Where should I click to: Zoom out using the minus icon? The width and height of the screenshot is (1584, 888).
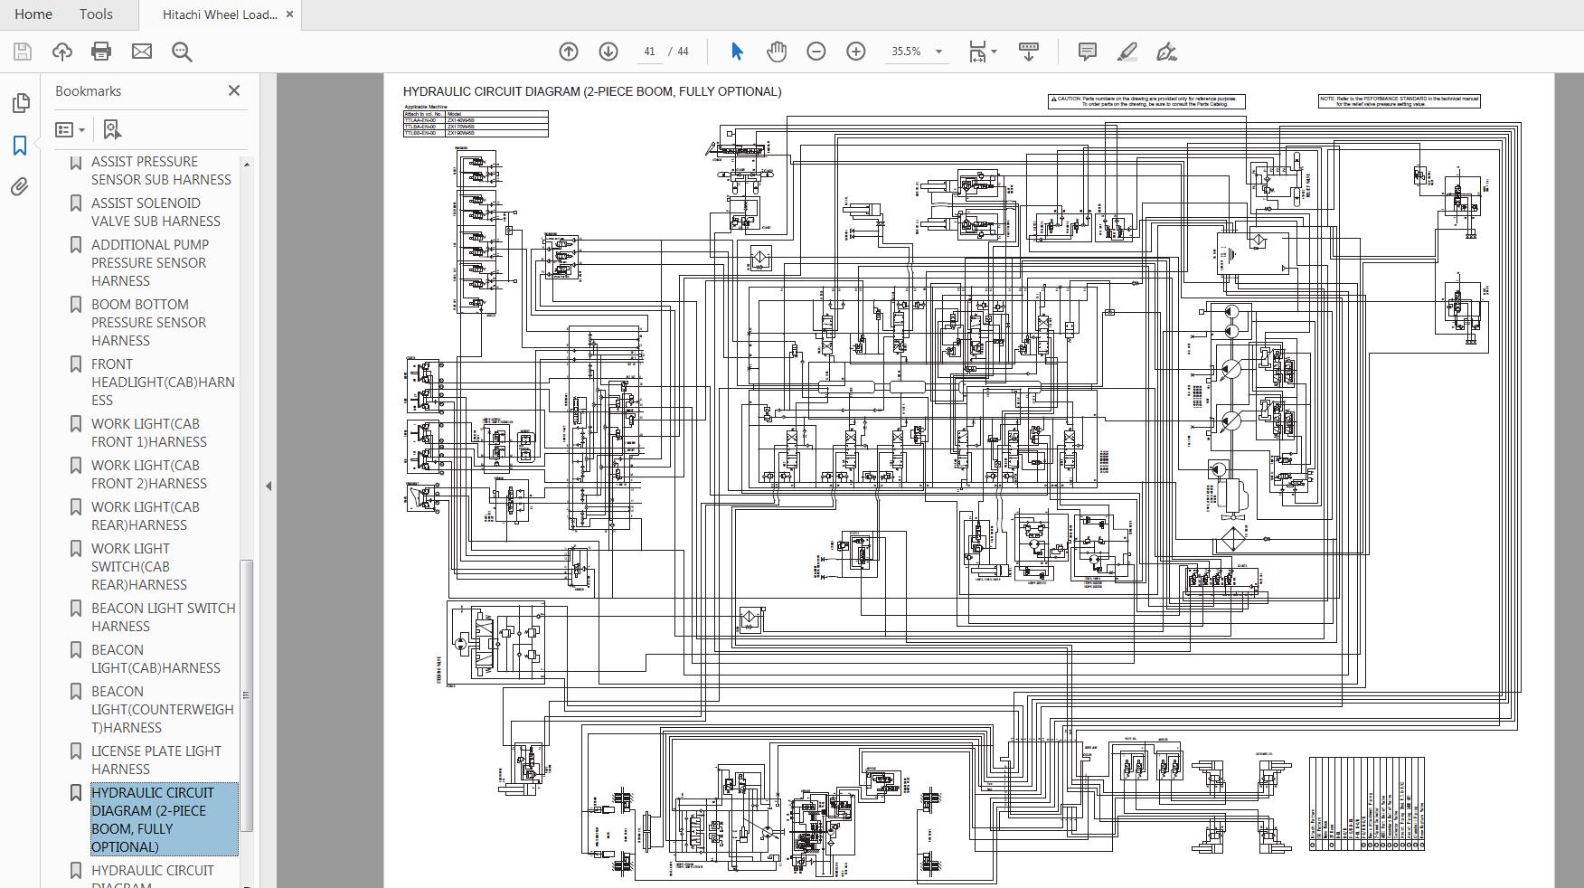816,52
